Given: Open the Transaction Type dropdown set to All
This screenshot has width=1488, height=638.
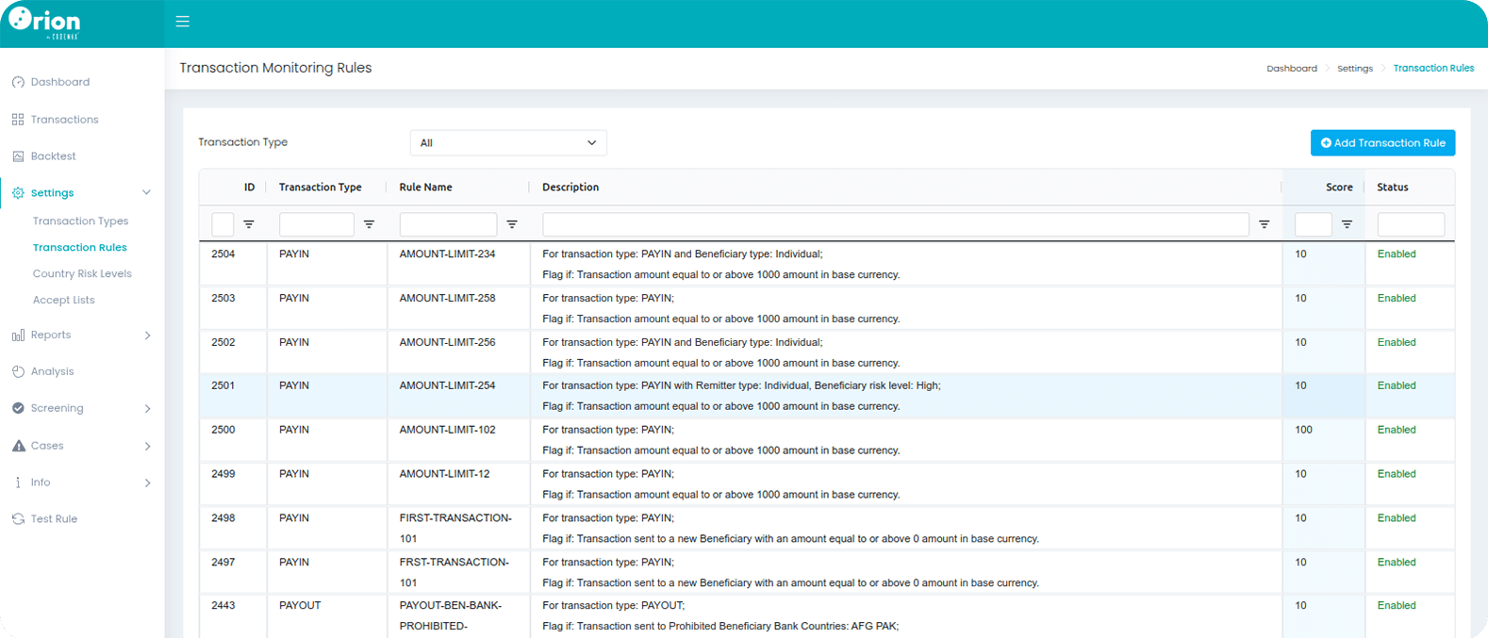Looking at the screenshot, I should point(508,143).
